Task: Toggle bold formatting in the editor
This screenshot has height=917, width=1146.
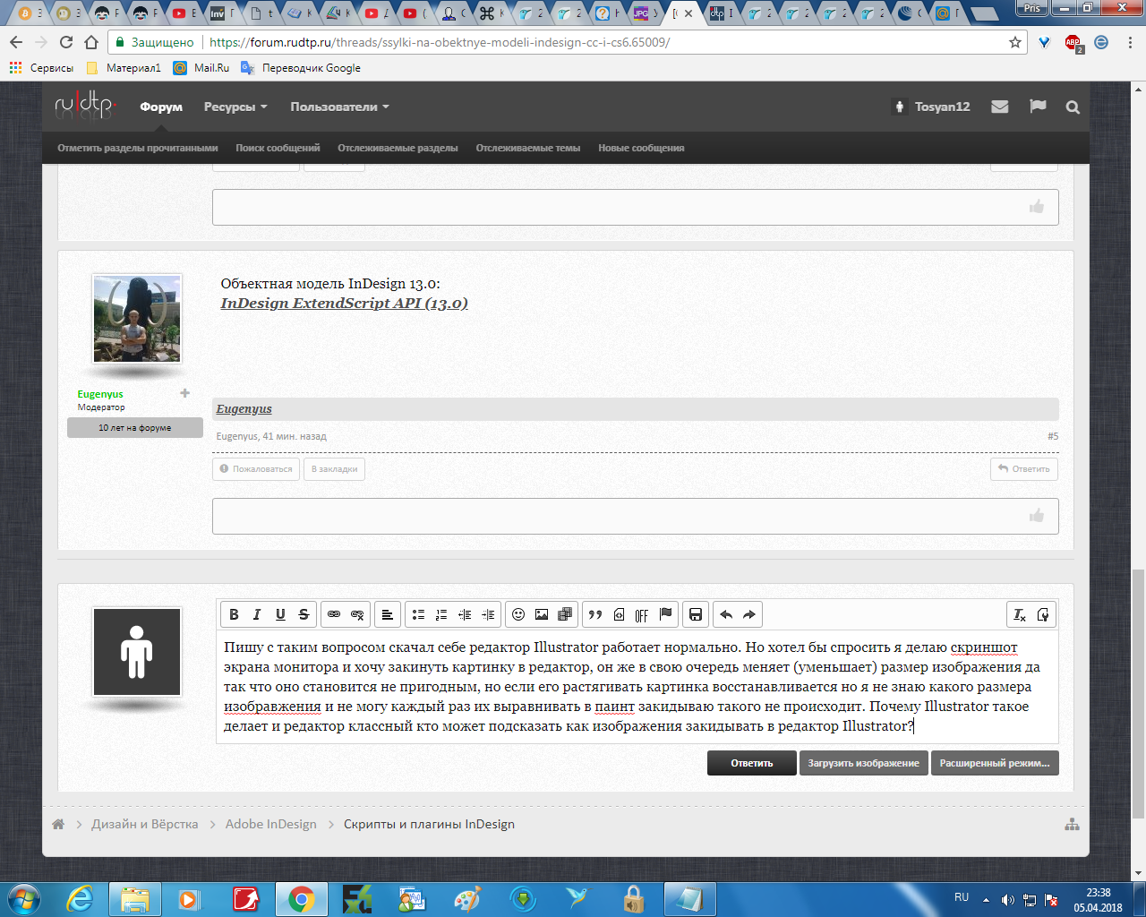Action: pyautogui.click(x=234, y=614)
